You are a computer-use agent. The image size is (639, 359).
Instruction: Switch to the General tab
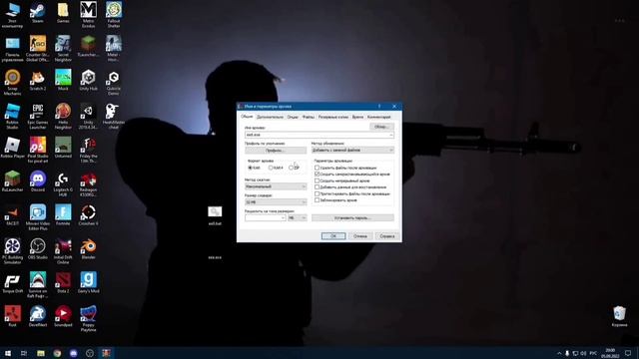[247, 117]
